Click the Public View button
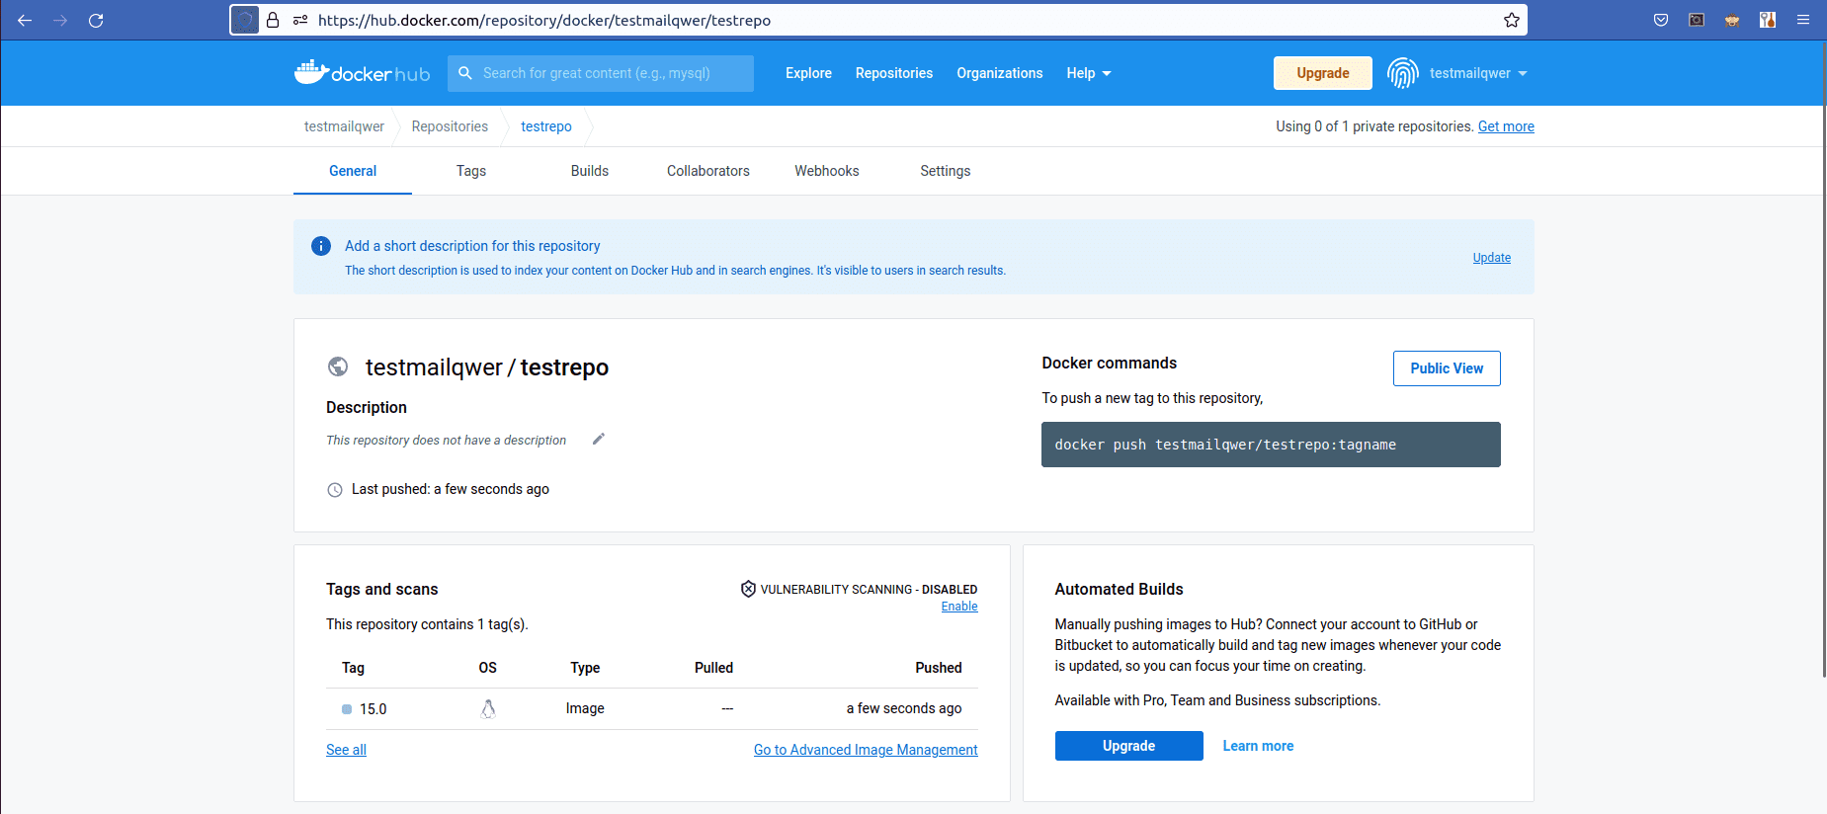 tap(1447, 368)
